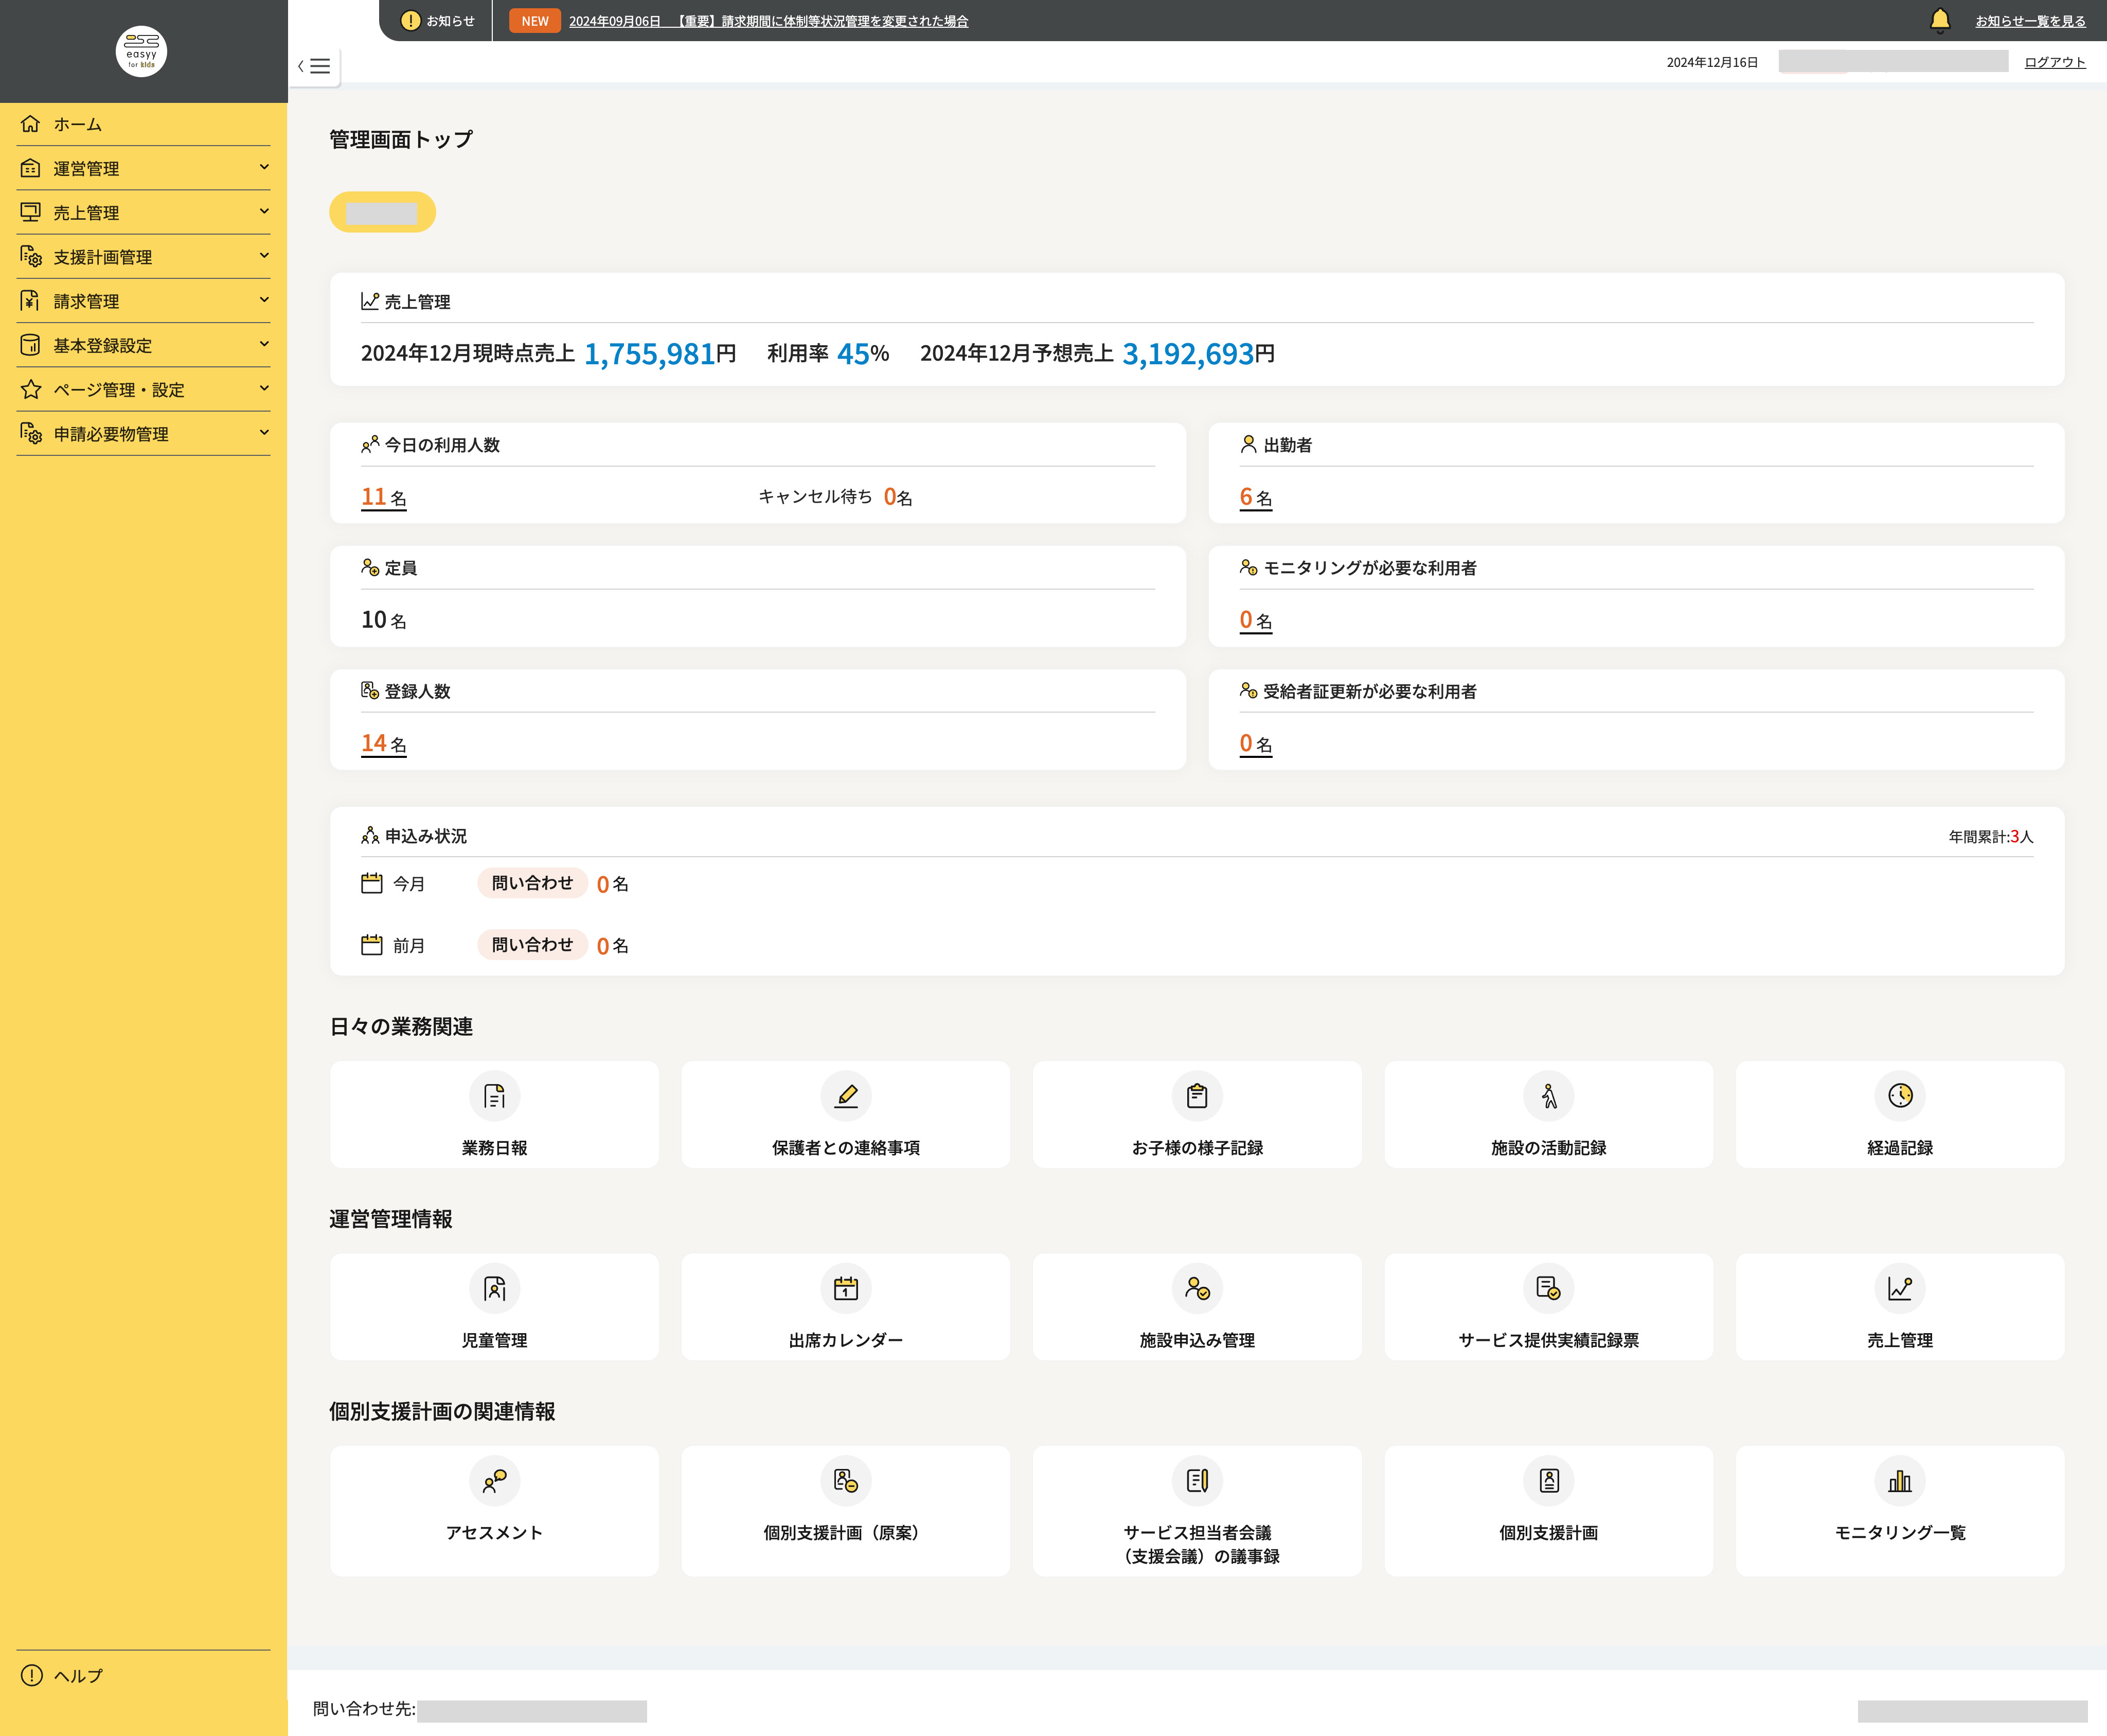Click the easyy for kids logo
The width and height of the screenshot is (2107, 1736).
pos(141,51)
